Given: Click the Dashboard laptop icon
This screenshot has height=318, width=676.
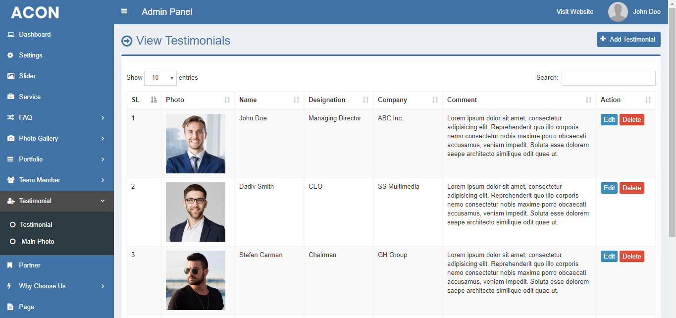Looking at the screenshot, I should pos(10,34).
